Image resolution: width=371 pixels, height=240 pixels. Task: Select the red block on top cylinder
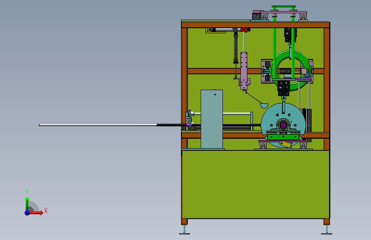coord(244,30)
